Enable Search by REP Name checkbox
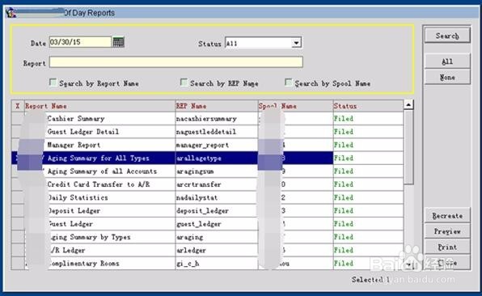The width and height of the screenshot is (482, 296). coord(184,82)
